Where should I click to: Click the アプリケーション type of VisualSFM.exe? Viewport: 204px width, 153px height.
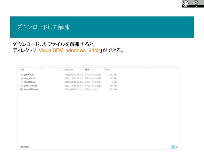click(91, 89)
